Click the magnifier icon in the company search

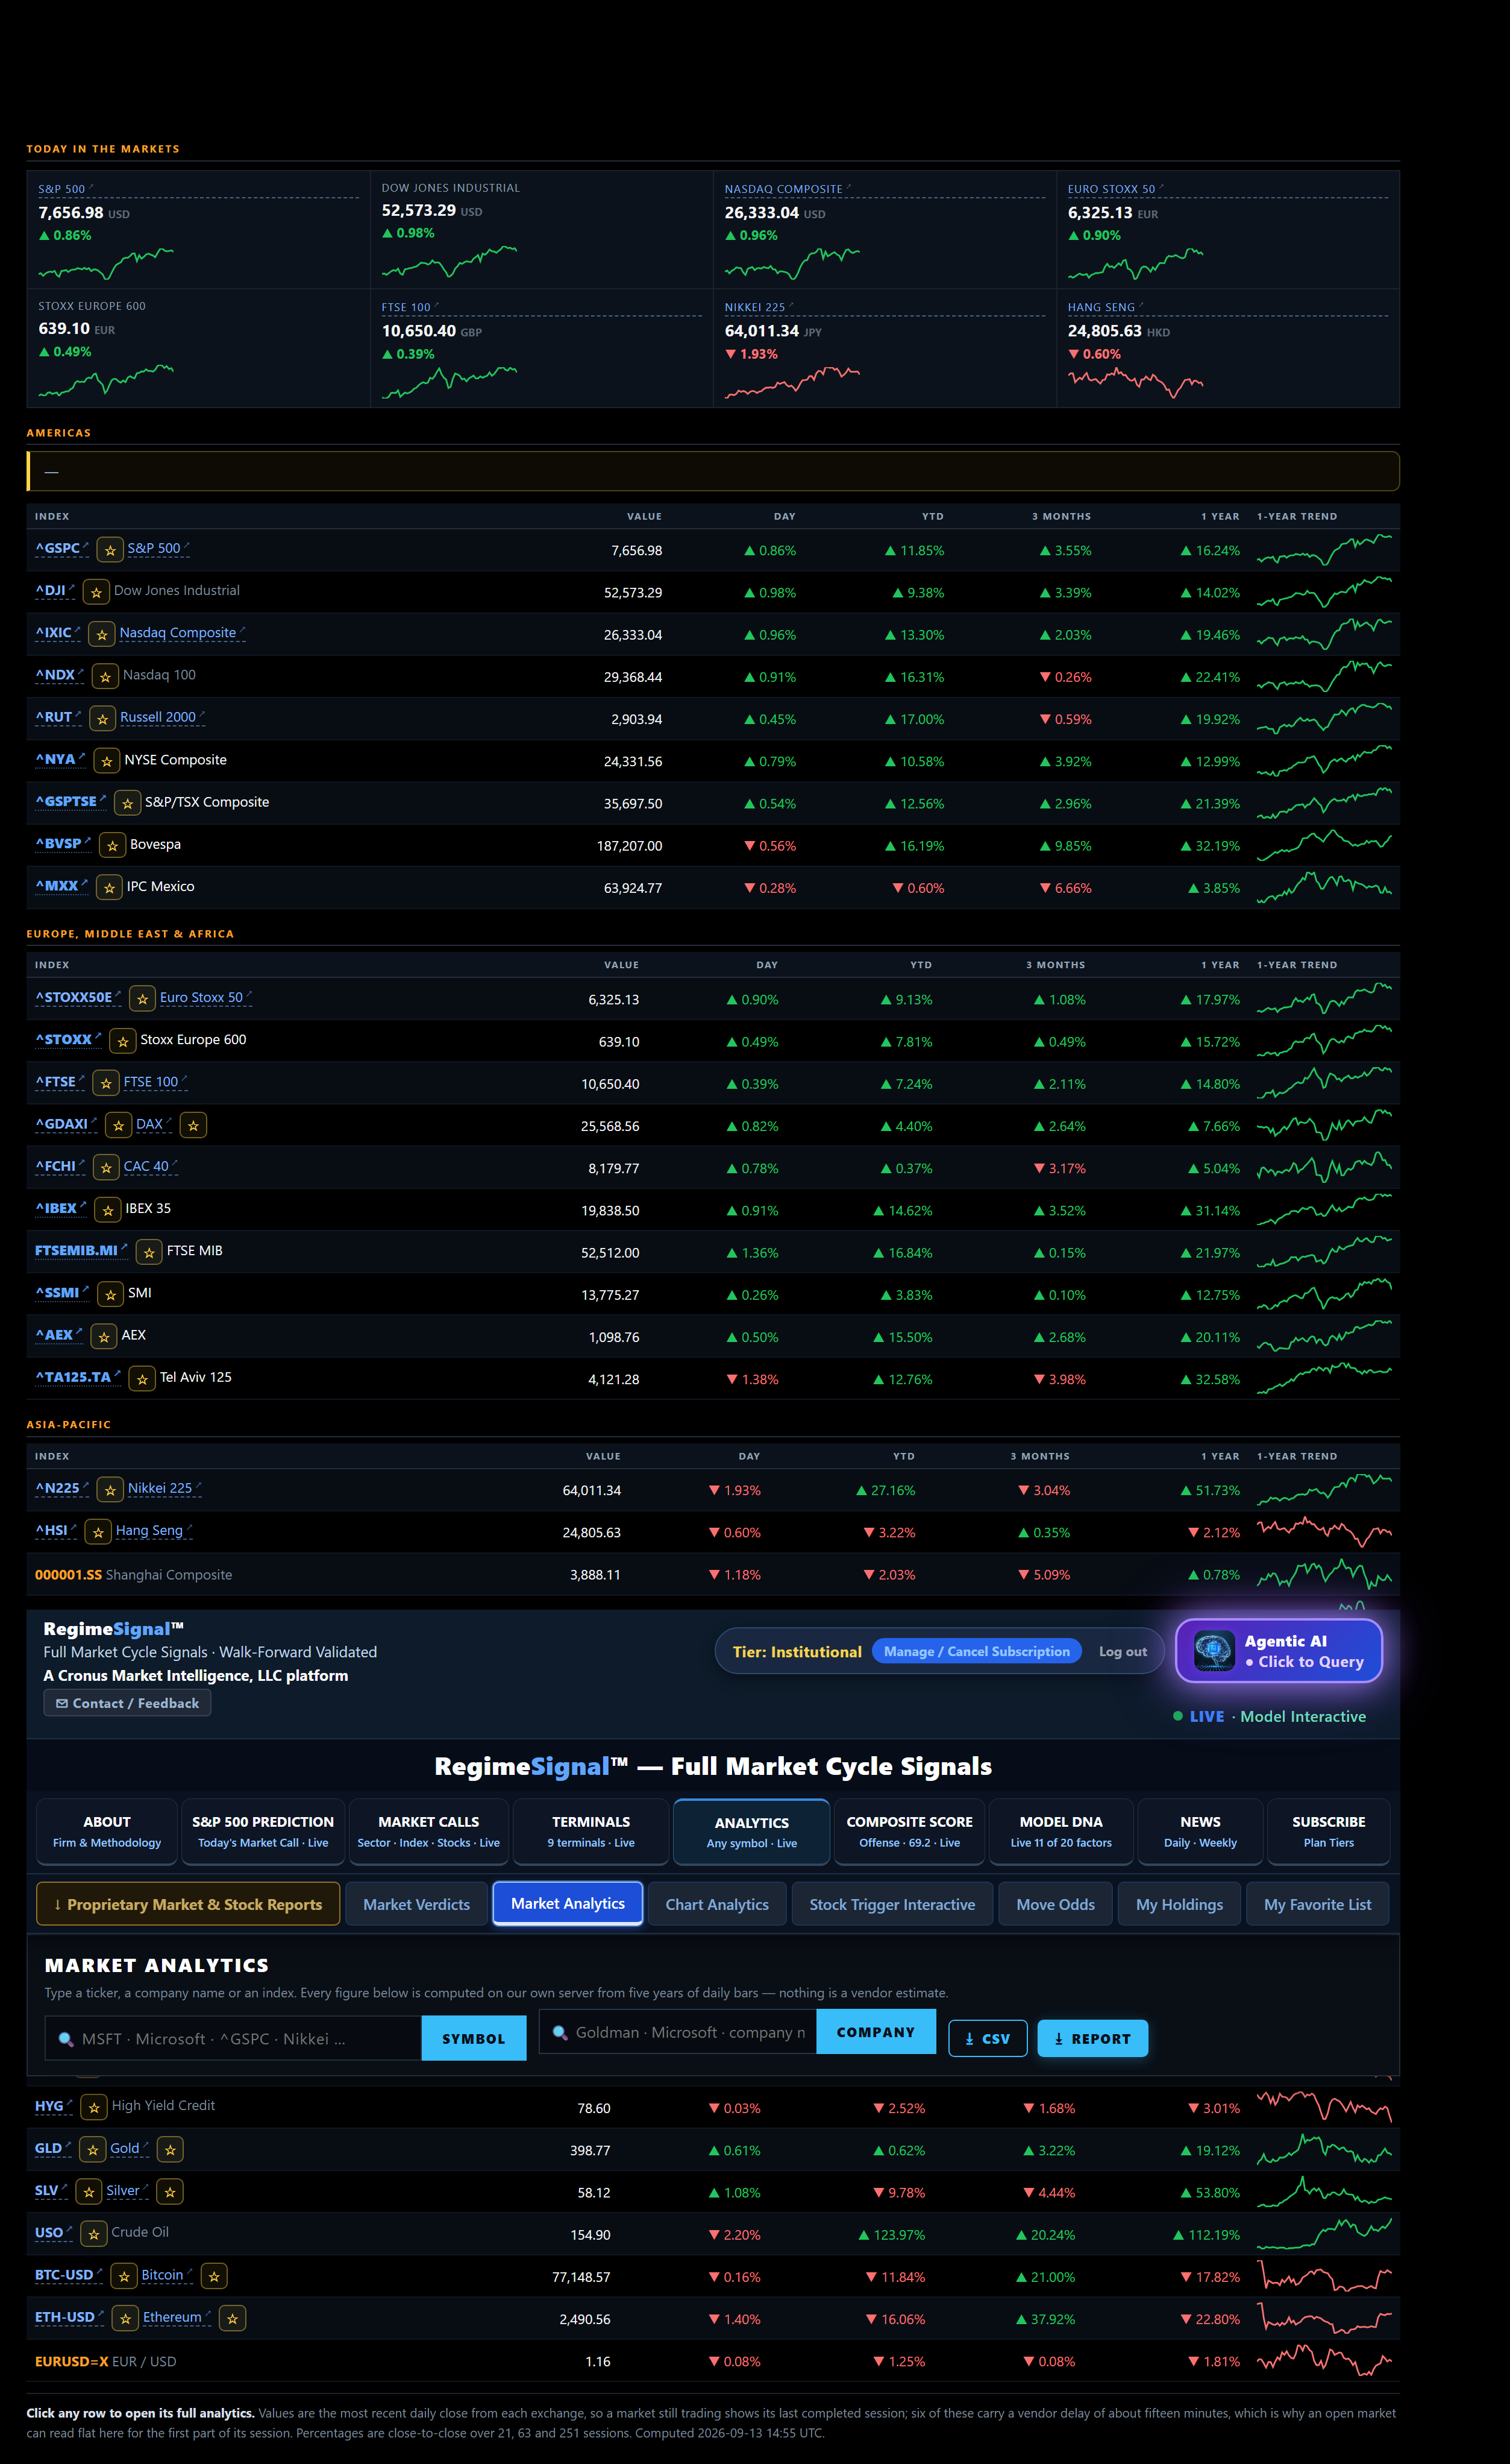[560, 2032]
